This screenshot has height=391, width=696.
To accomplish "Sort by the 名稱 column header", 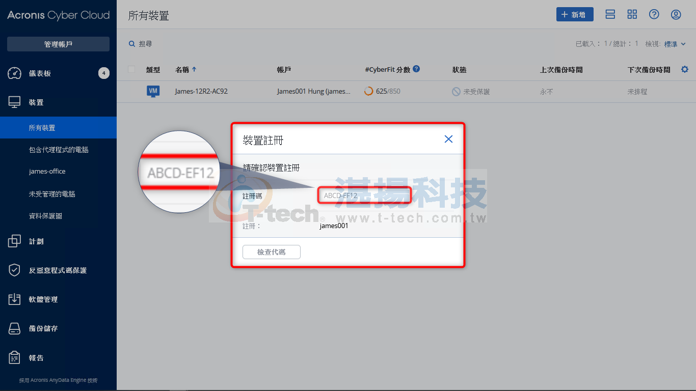I will (x=186, y=70).
